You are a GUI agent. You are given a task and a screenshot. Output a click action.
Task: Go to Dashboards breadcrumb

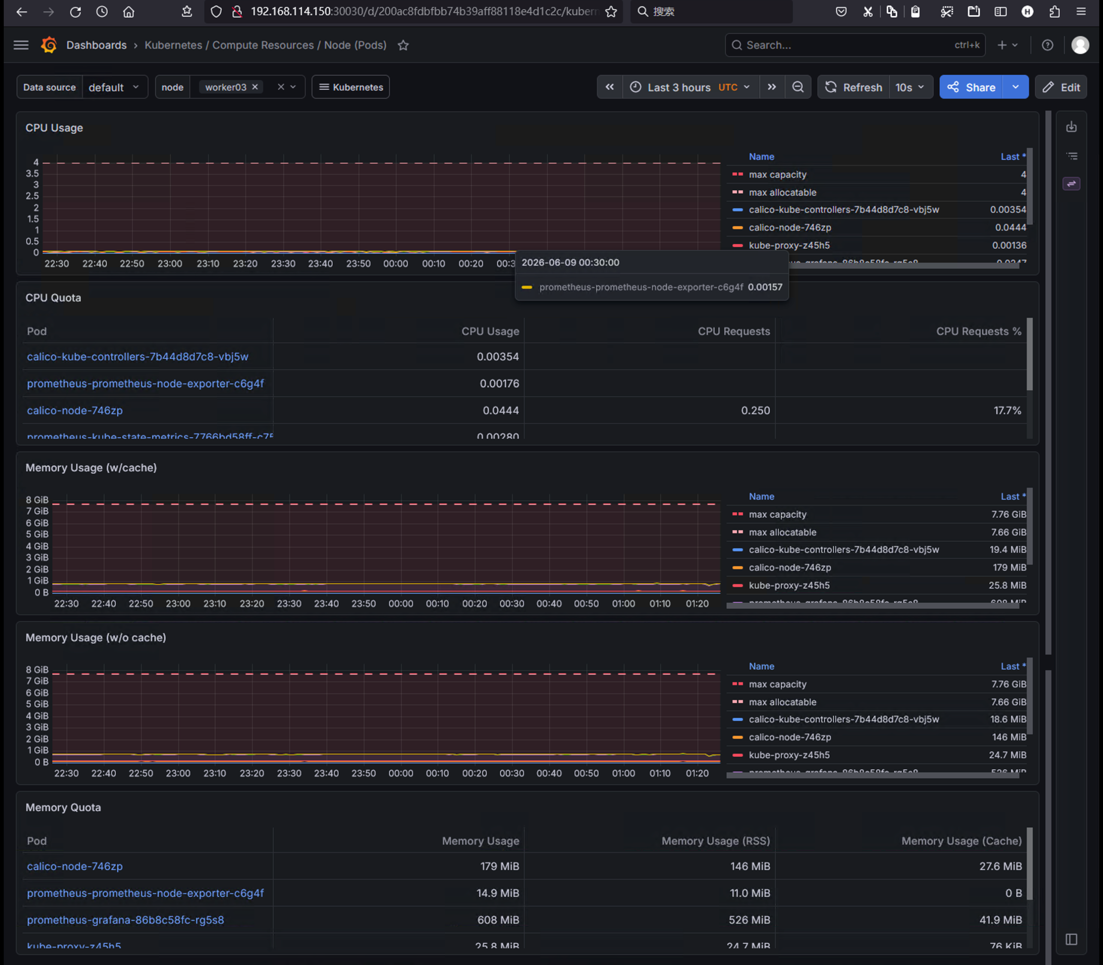pos(96,45)
